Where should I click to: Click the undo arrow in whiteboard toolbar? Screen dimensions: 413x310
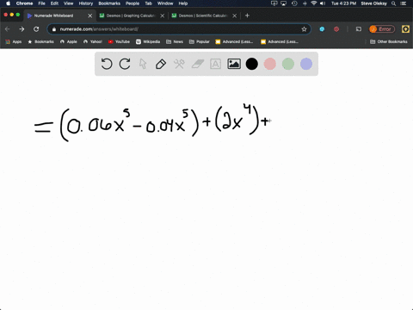click(107, 64)
